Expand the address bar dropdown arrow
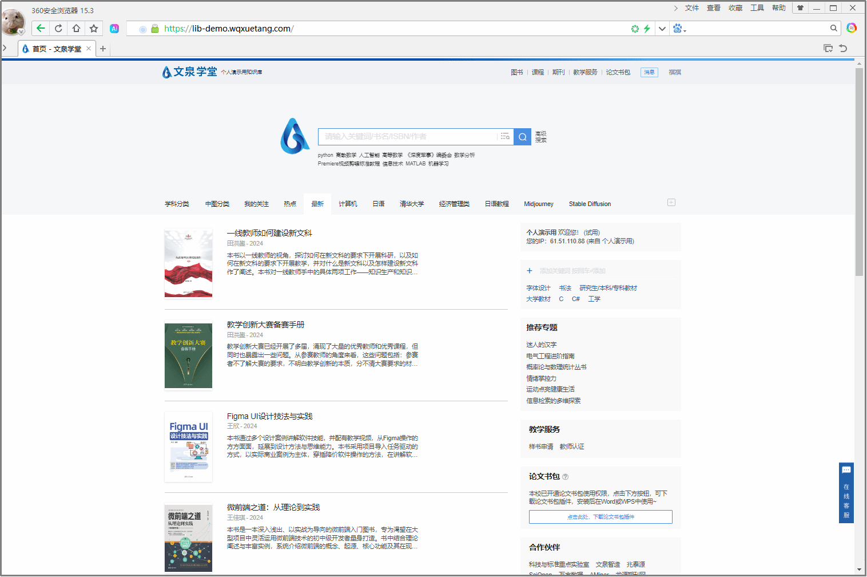The image size is (867, 577). pos(662,29)
